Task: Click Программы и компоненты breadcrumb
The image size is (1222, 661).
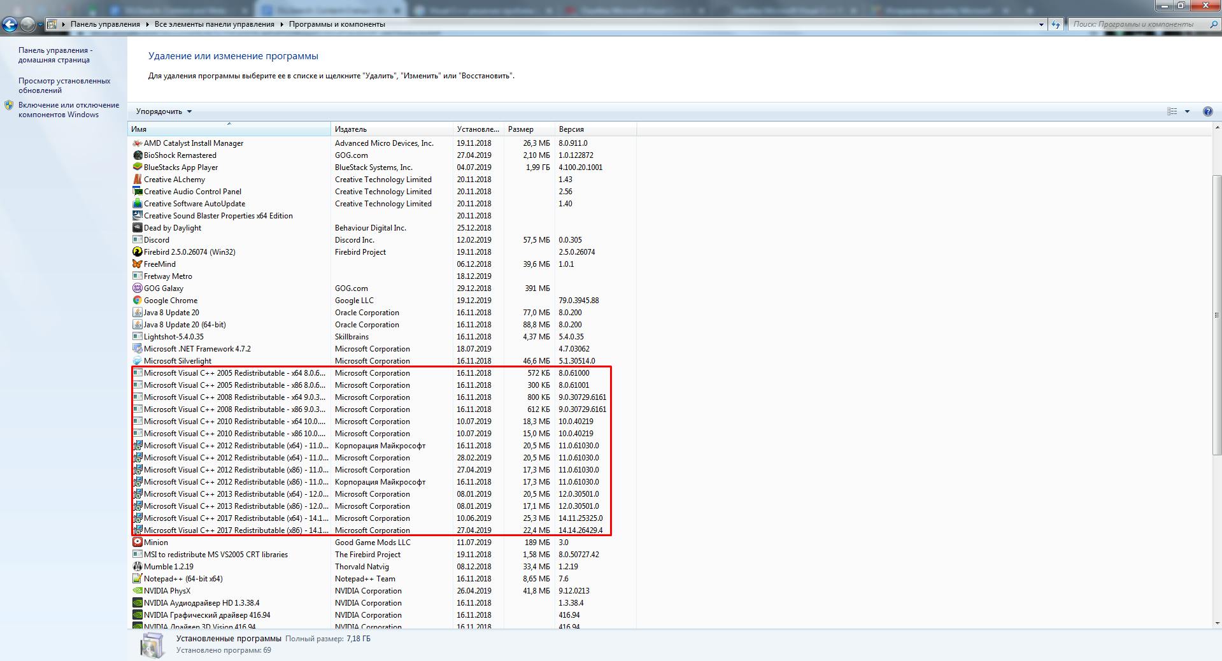Action: 337,24
